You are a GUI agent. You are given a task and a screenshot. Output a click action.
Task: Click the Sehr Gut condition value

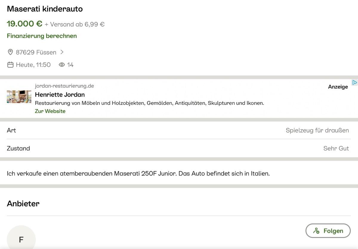coord(336,148)
